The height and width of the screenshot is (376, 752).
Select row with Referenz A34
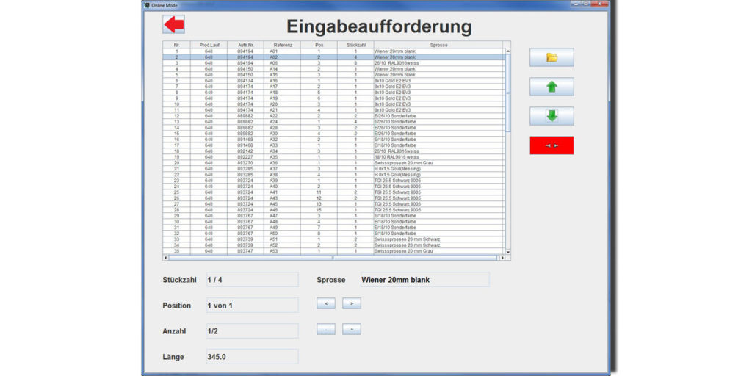pos(334,151)
